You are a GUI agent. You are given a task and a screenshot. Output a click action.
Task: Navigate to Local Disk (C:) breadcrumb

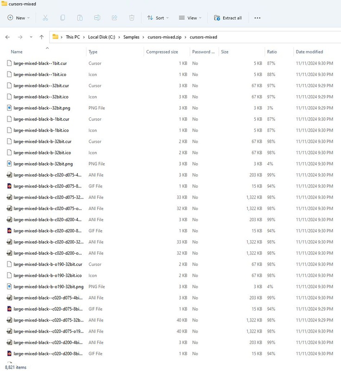tap(101, 37)
